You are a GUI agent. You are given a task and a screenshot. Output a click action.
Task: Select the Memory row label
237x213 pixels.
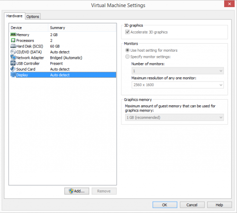(23, 35)
